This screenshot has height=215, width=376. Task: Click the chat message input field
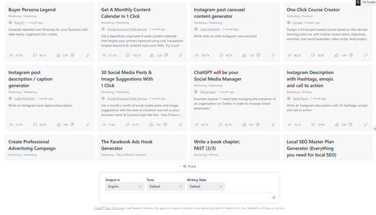(188, 198)
